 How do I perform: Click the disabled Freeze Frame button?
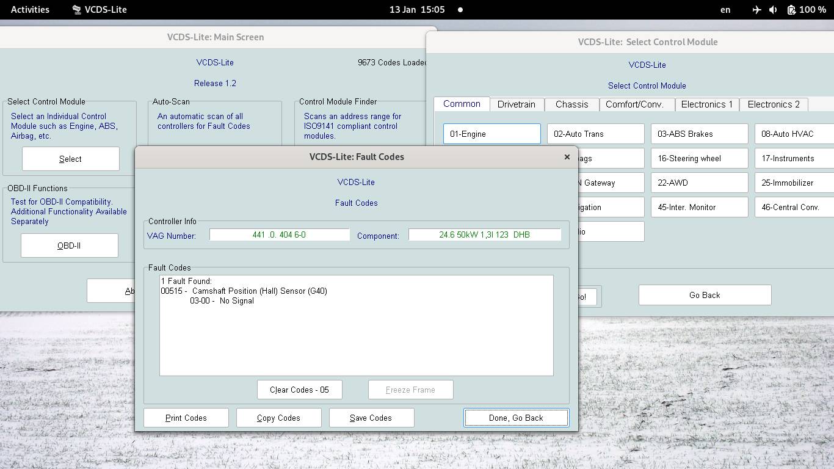pos(410,390)
